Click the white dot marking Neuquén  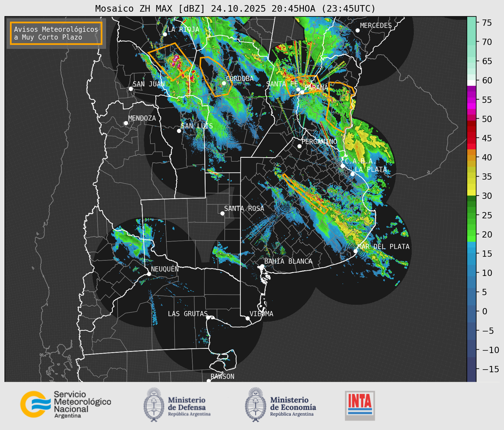(149, 274)
